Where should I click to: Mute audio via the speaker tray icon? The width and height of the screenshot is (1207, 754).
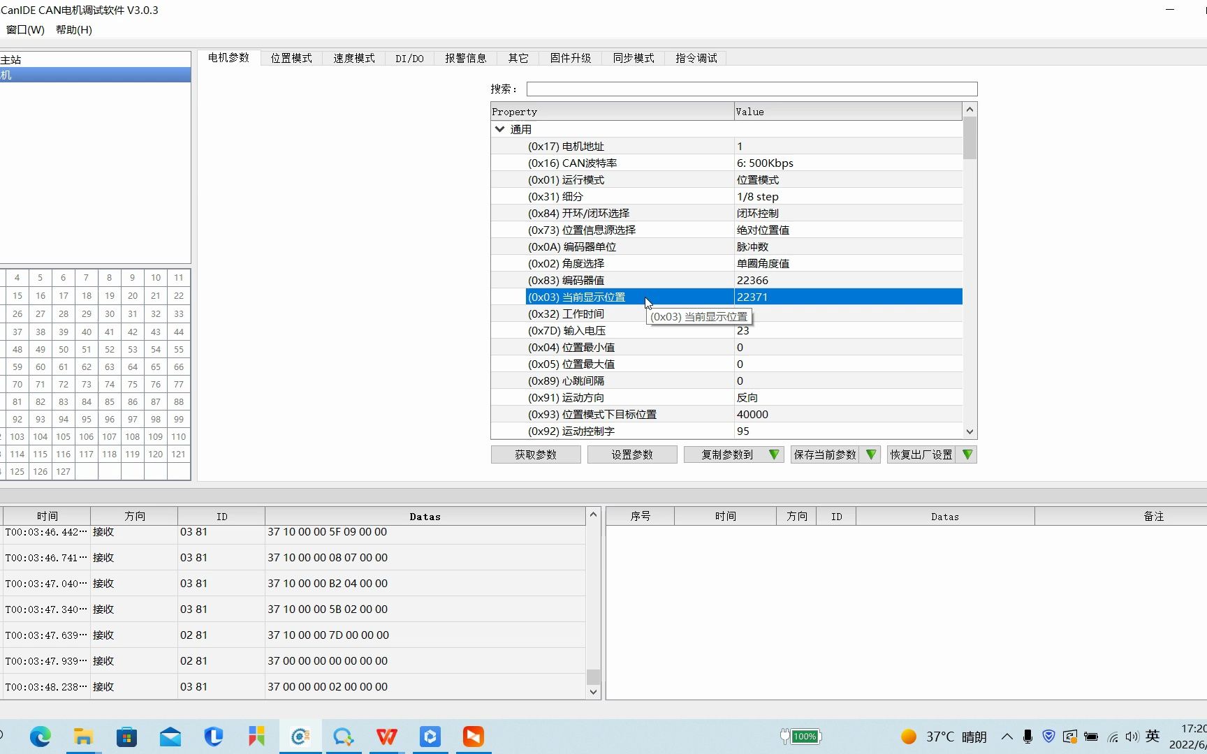point(1132,737)
